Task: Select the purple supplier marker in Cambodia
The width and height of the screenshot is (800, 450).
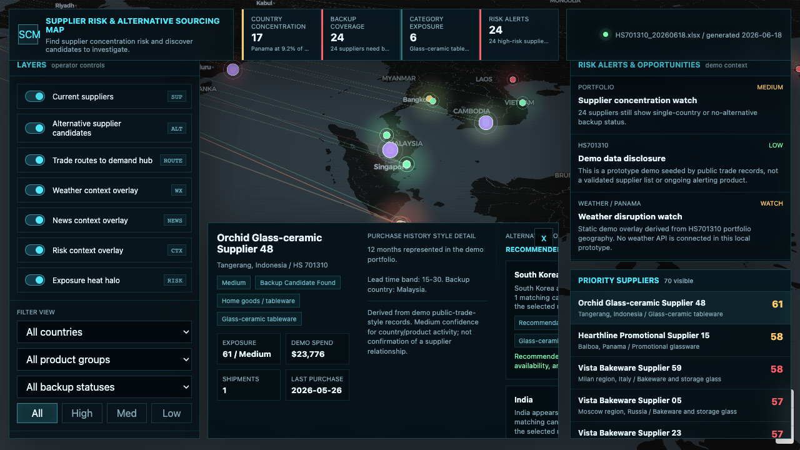Action: pyautogui.click(x=486, y=122)
